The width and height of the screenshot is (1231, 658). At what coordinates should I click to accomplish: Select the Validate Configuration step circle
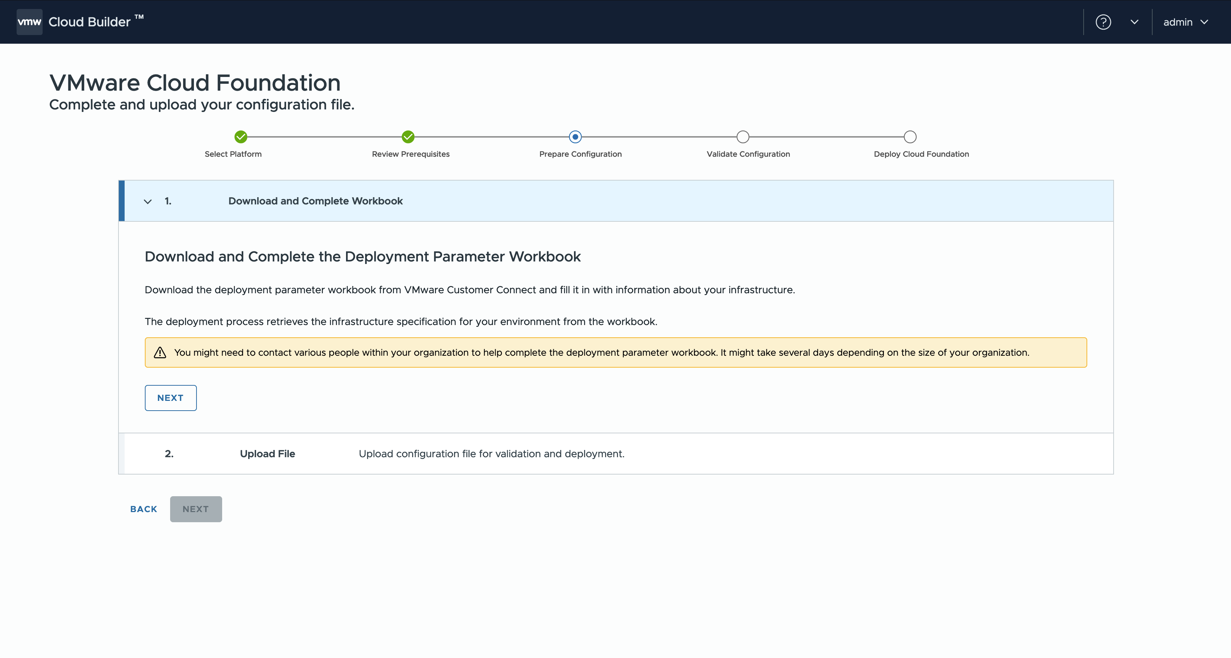pyautogui.click(x=743, y=137)
